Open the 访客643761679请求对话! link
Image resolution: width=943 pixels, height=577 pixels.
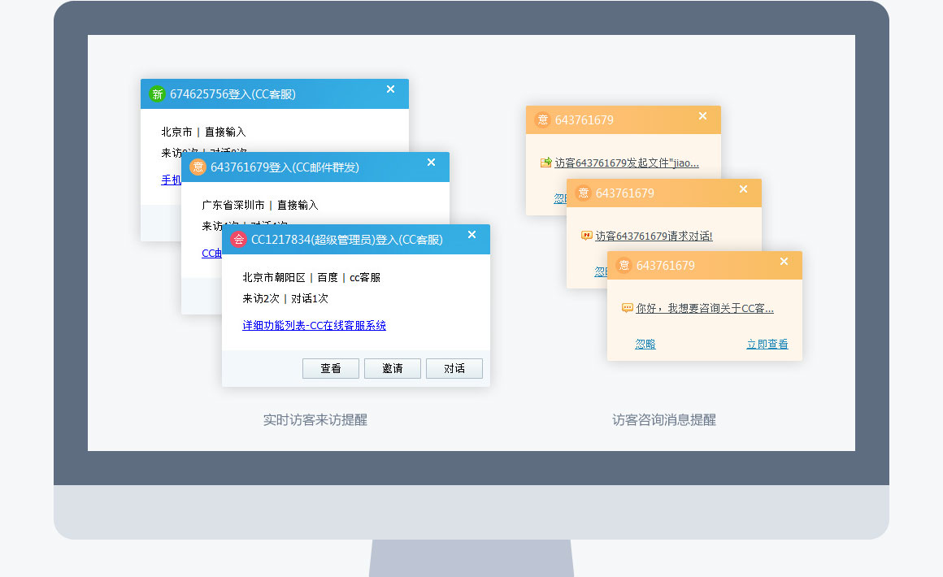tap(654, 236)
